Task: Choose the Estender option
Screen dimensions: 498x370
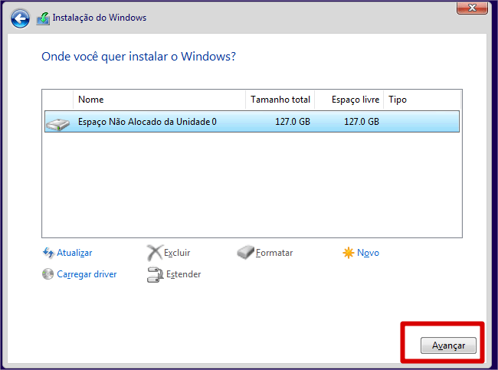Action: point(184,274)
